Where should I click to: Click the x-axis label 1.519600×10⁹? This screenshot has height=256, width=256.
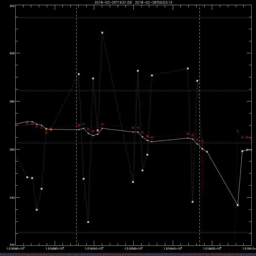173,249
